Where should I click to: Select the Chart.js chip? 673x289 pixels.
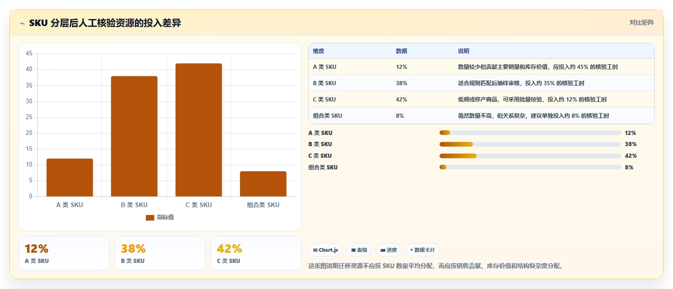[x=325, y=250]
